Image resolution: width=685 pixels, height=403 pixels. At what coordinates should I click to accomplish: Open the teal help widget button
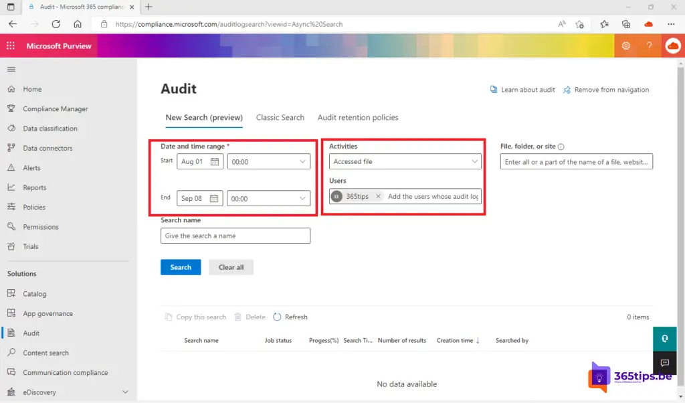(x=664, y=339)
